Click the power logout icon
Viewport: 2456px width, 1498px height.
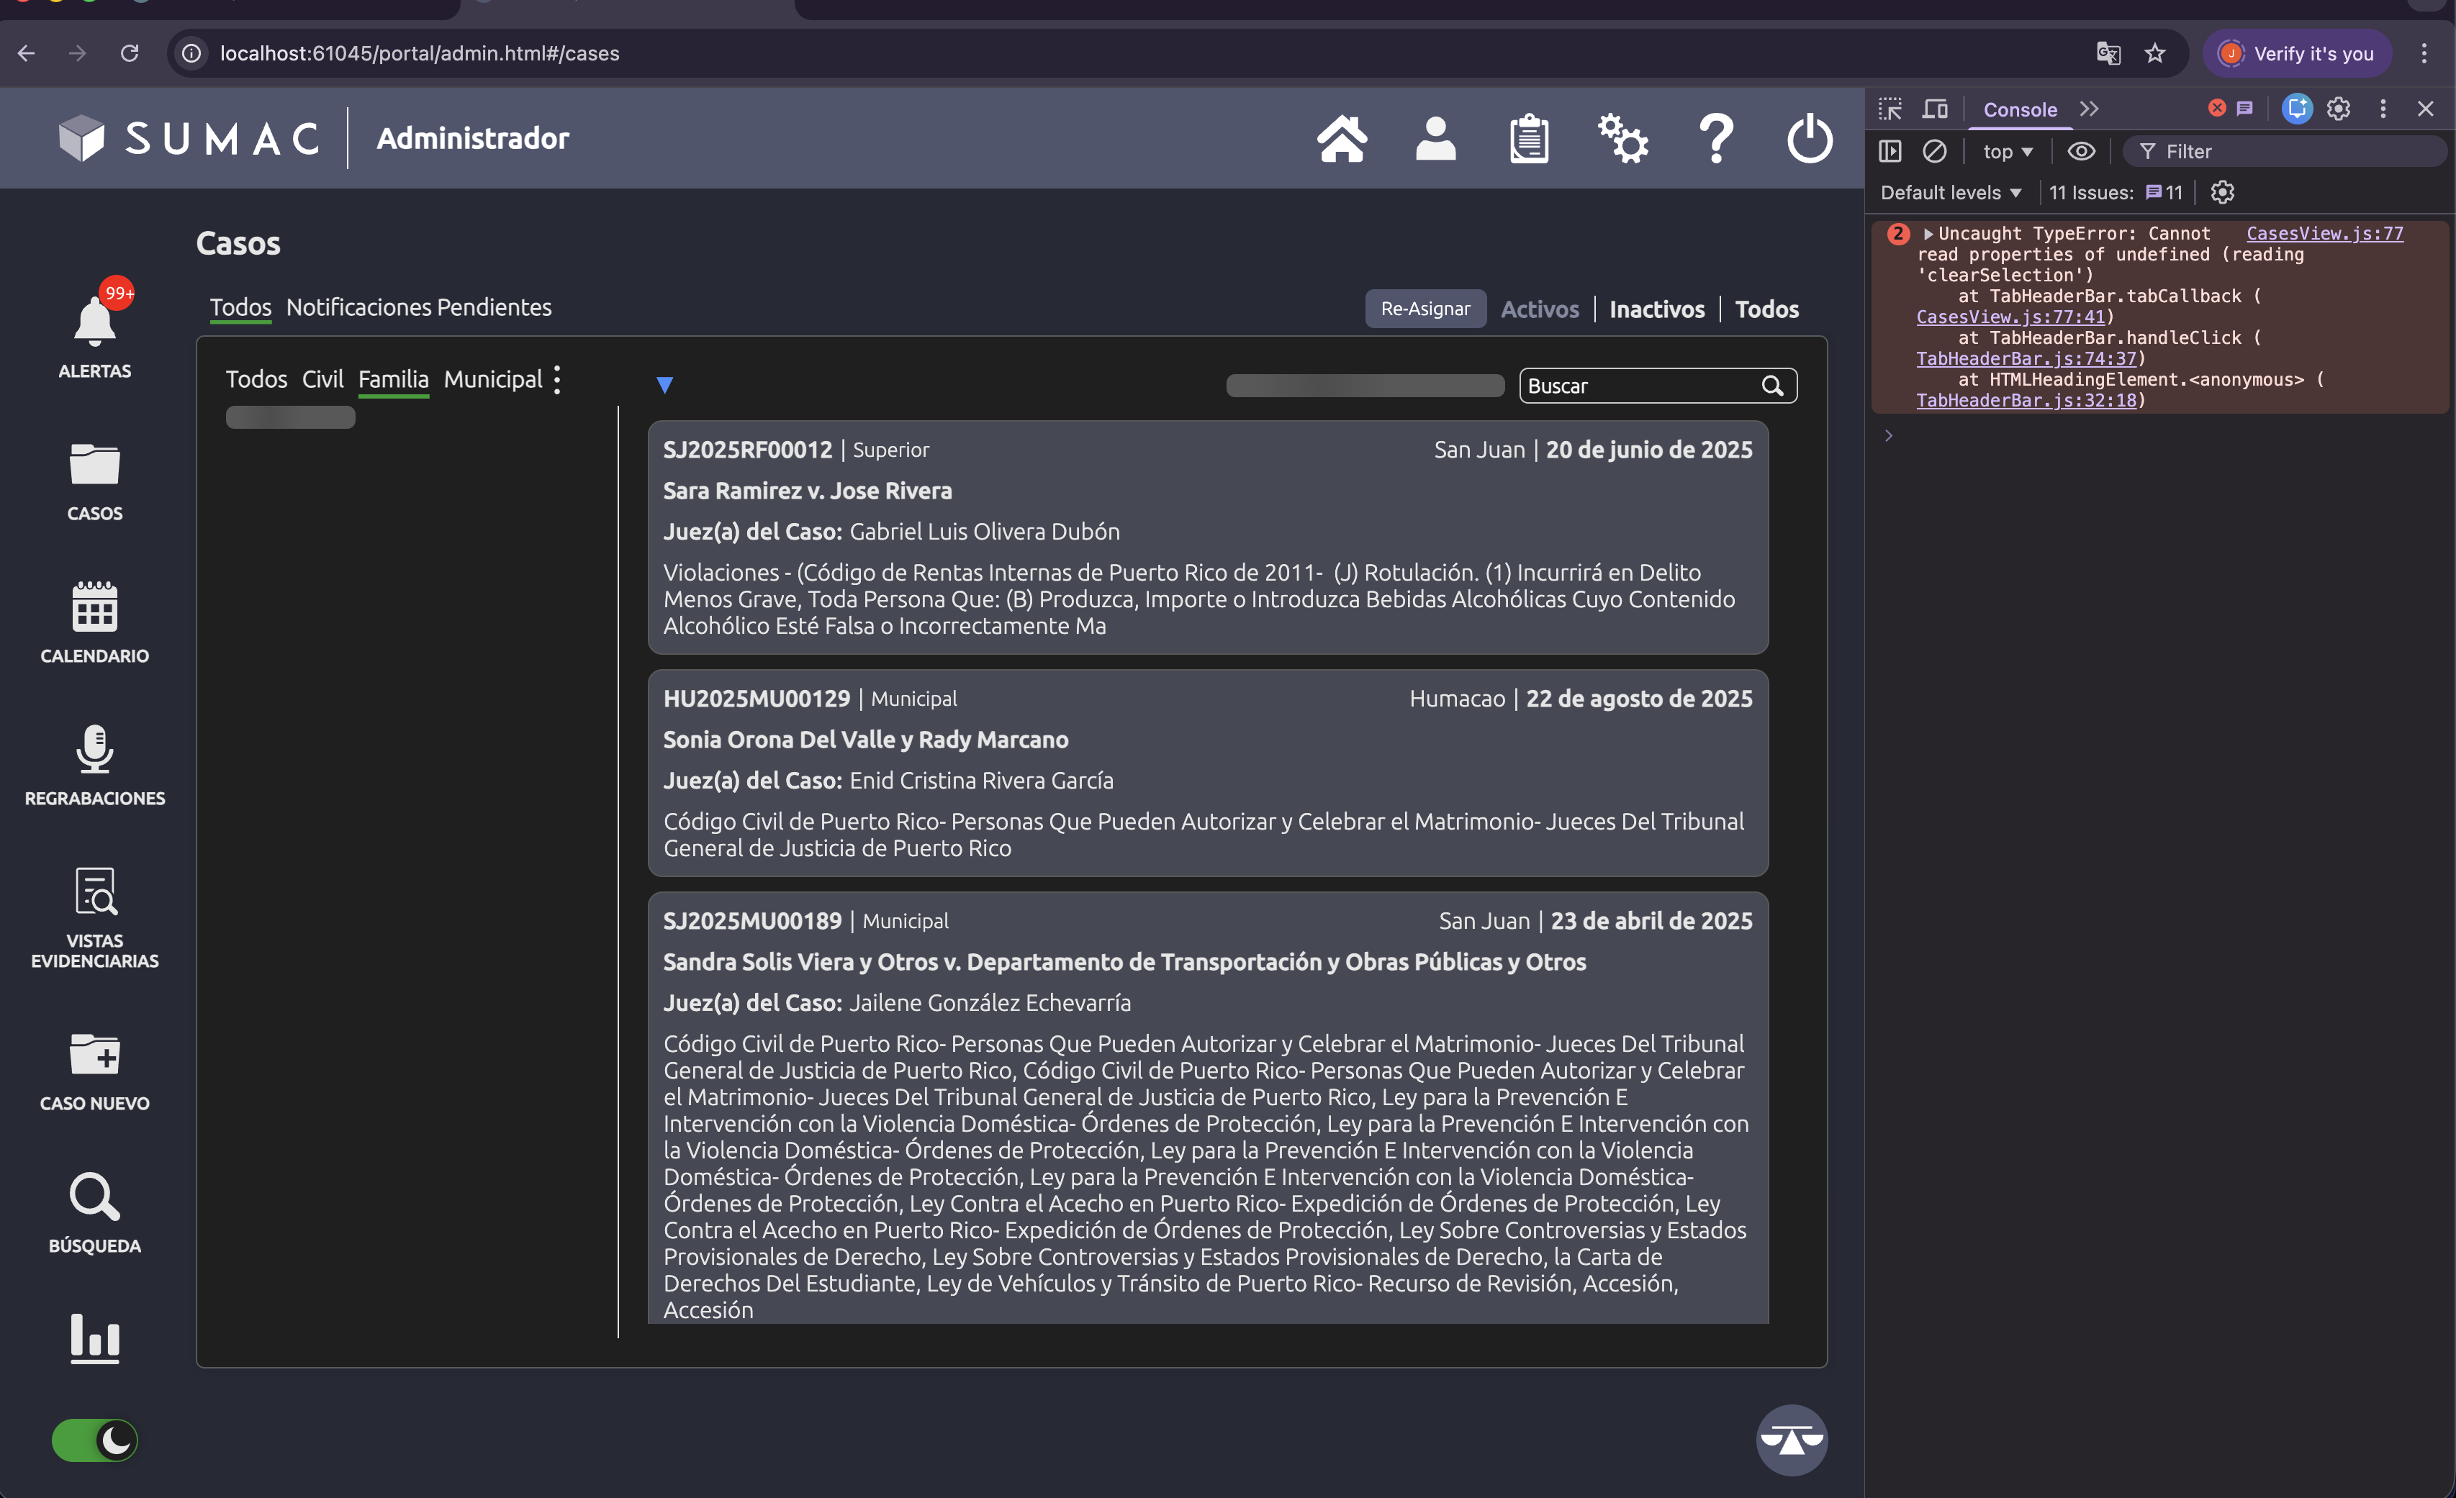pyautogui.click(x=1809, y=138)
